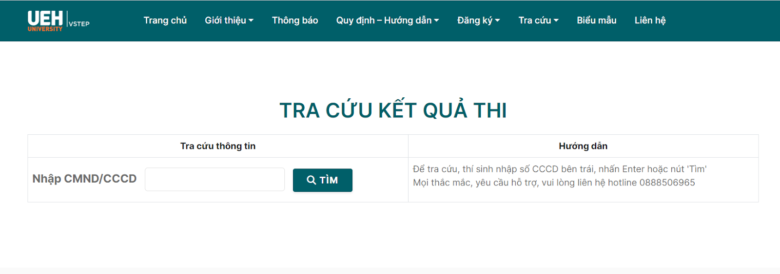The image size is (780, 274).
Task: Expand the Giới thiệu dropdown menu
Action: coord(229,20)
